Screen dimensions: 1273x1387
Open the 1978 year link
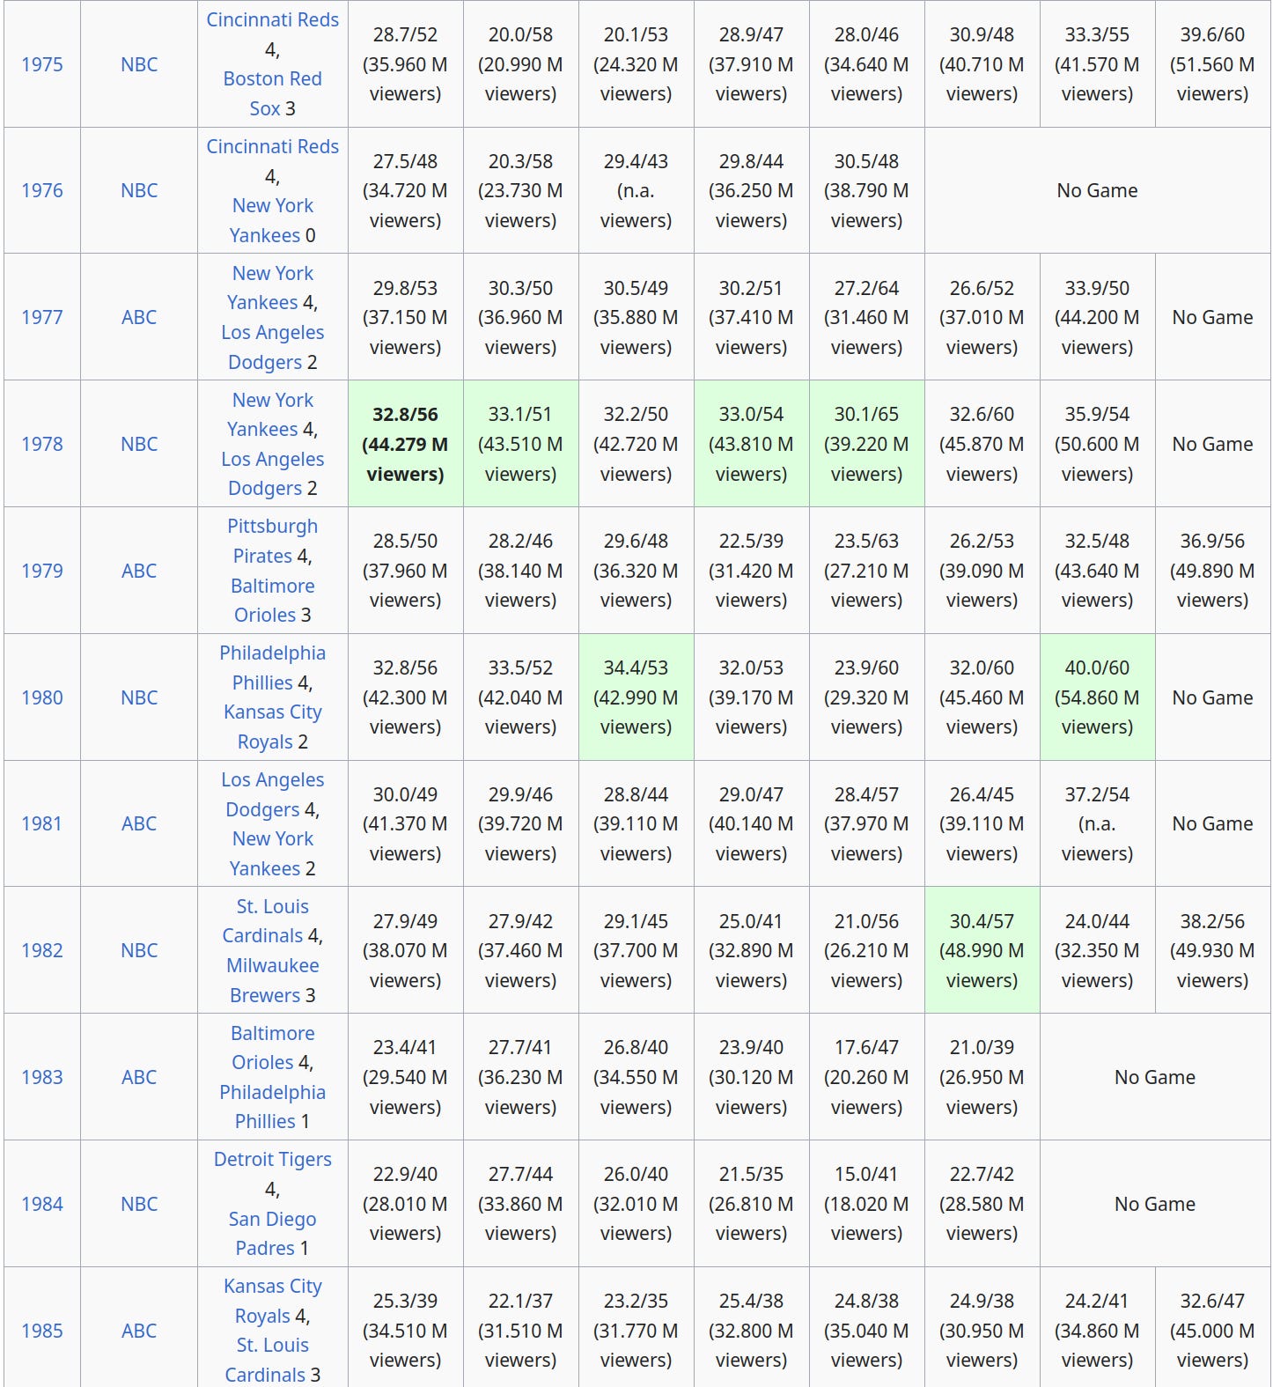[42, 444]
